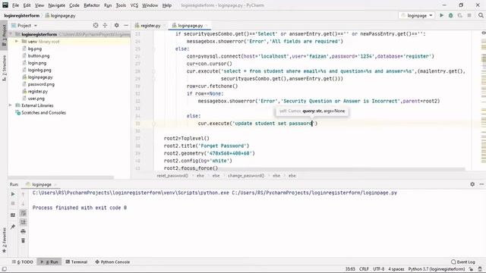Open indentation 4 spaces selector
This screenshot has height=273, width=486.
coord(396,269)
